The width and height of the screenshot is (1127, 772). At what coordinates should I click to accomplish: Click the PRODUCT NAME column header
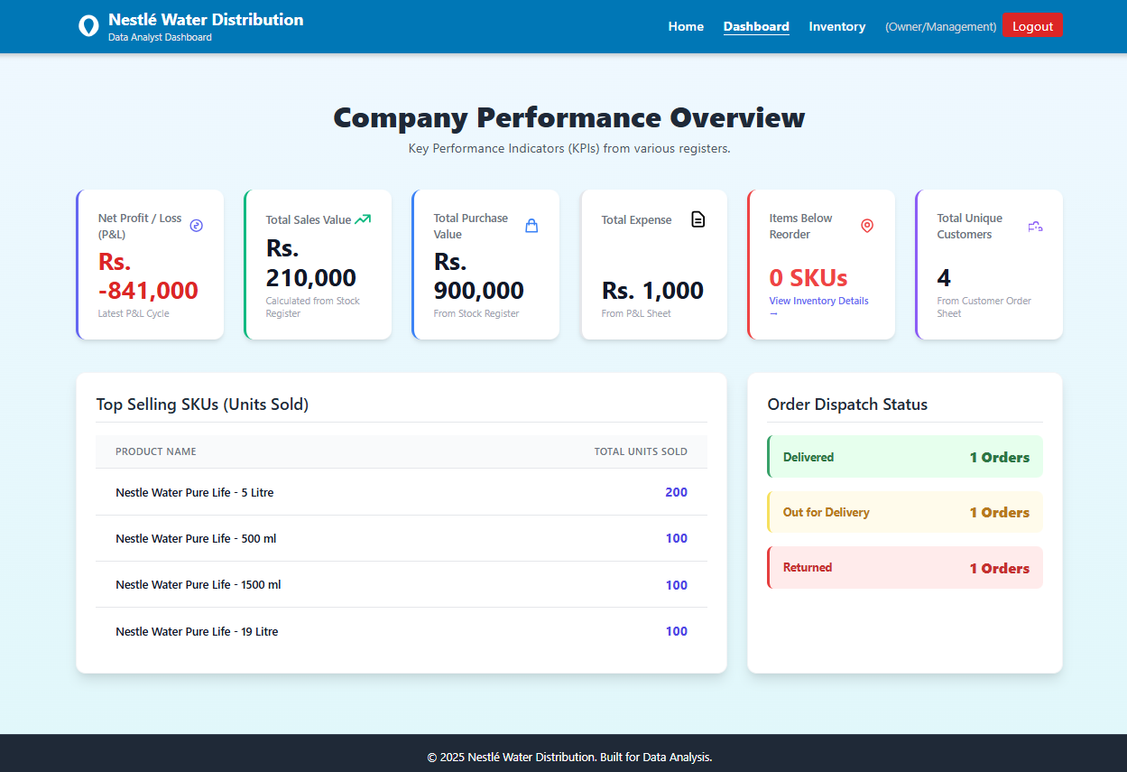coord(158,451)
